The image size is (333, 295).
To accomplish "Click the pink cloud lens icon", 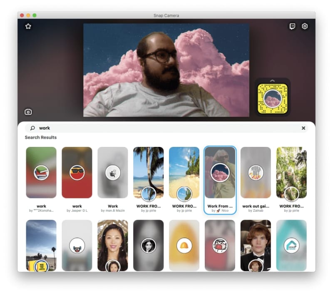I will point(220,173).
